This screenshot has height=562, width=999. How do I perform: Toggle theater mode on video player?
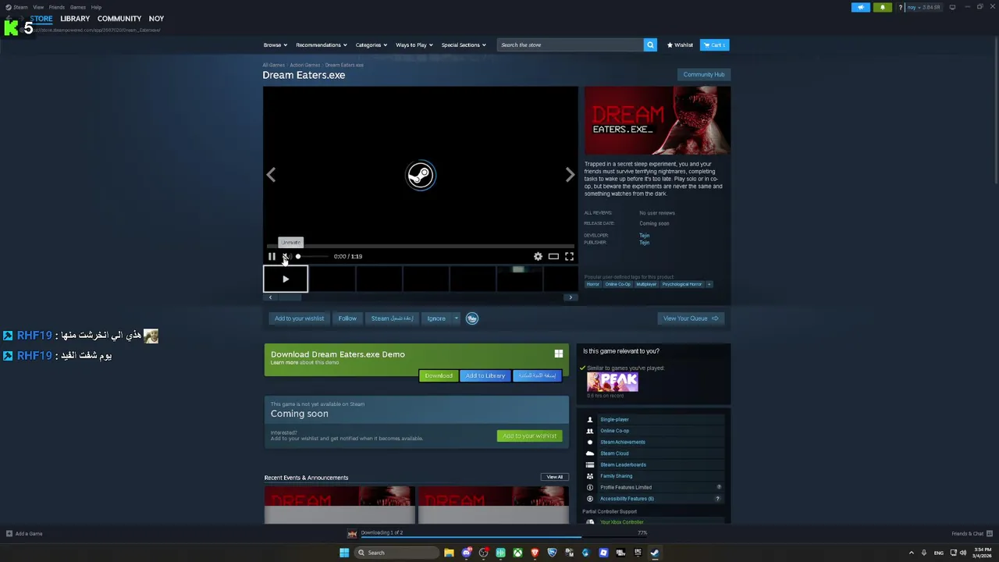pyautogui.click(x=553, y=256)
